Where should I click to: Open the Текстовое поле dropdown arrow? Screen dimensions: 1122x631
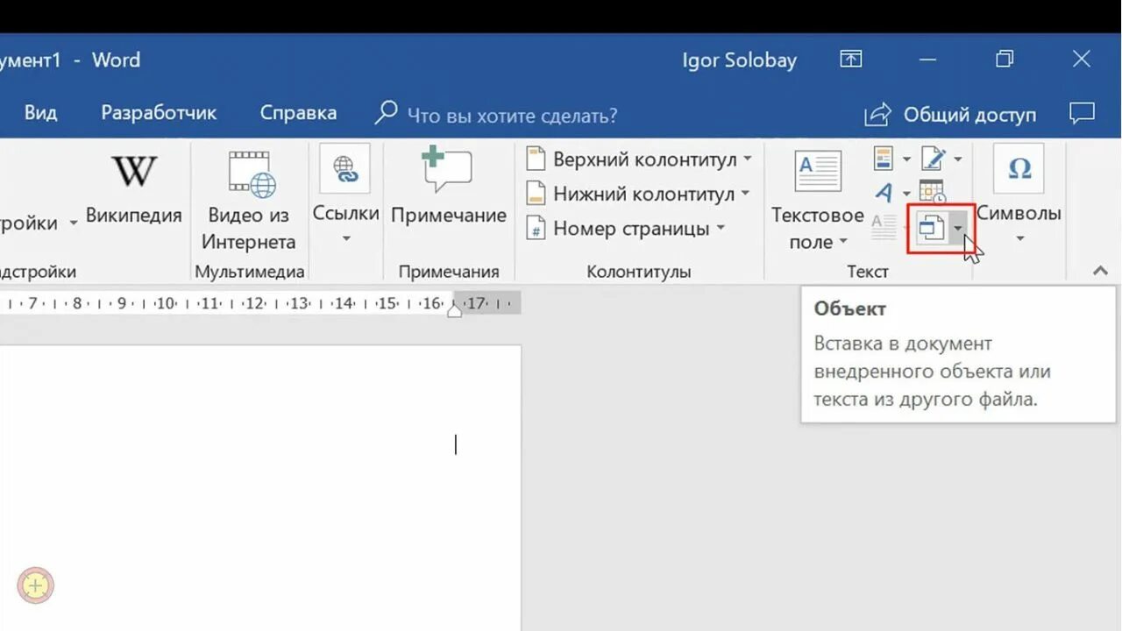pyautogui.click(x=843, y=242)
